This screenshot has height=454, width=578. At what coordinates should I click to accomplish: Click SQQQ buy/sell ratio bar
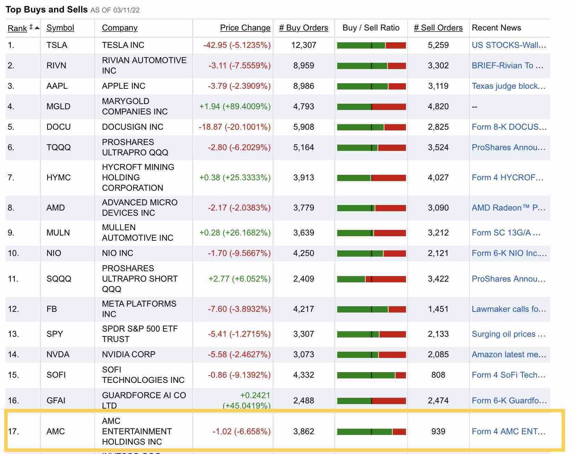point(371,279)
